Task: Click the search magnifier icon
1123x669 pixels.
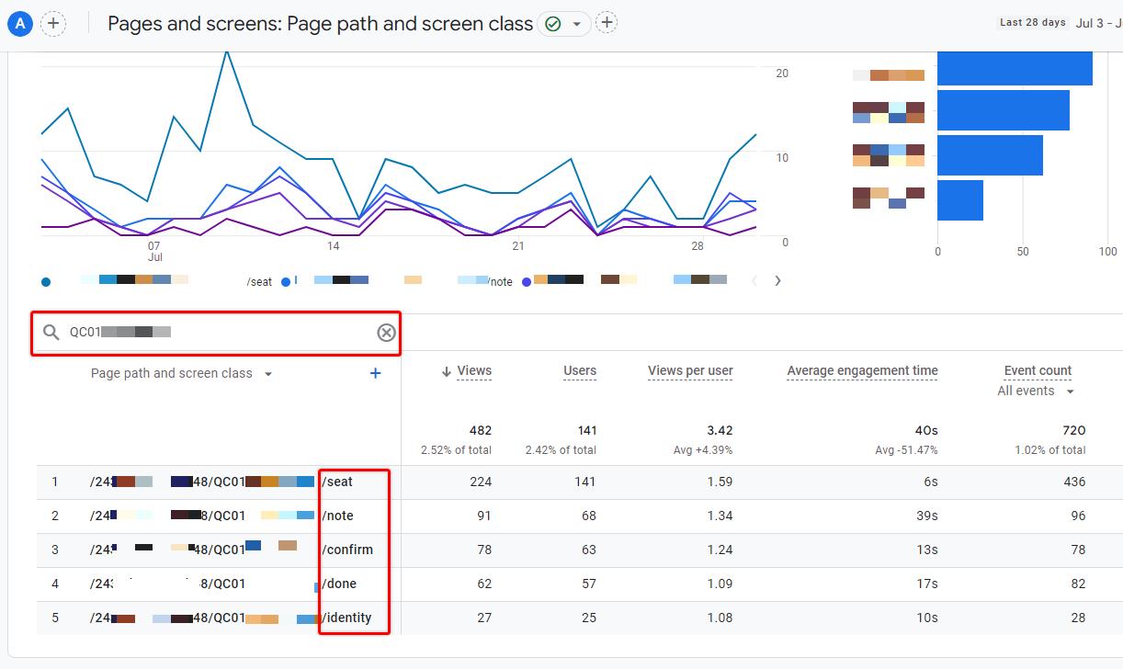Action: point(51,333)
